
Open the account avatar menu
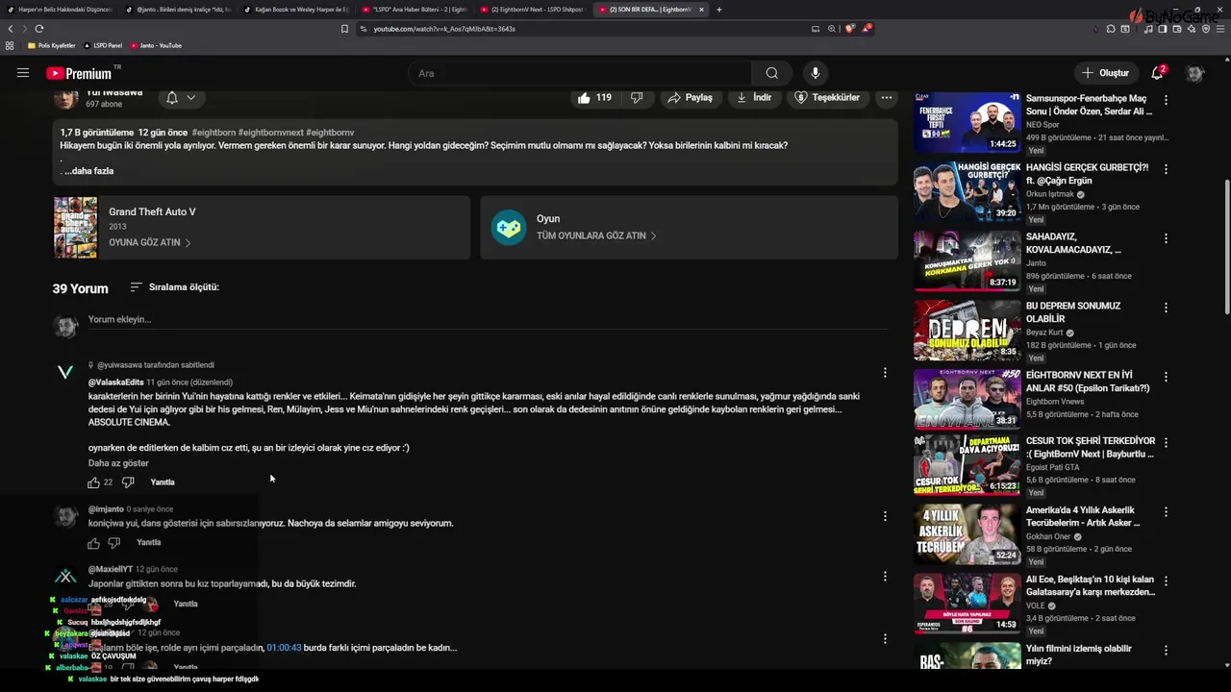[1195, 73]
